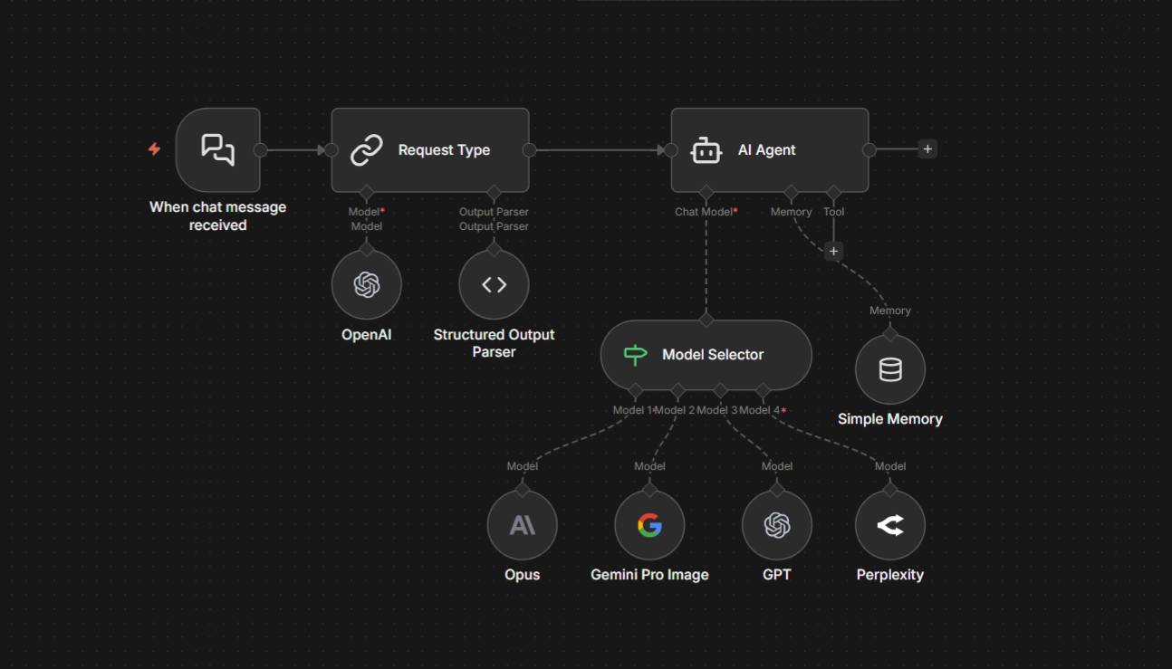
Task: Click the Memory connector diamond on AI Agent
Action: pyautogui.click(x=791, y=192)
